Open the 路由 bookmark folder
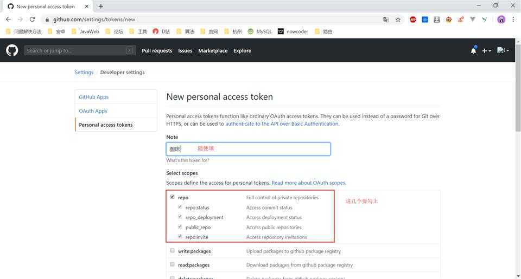This screenshot has height=279, width=521. [x=323, y=31]
